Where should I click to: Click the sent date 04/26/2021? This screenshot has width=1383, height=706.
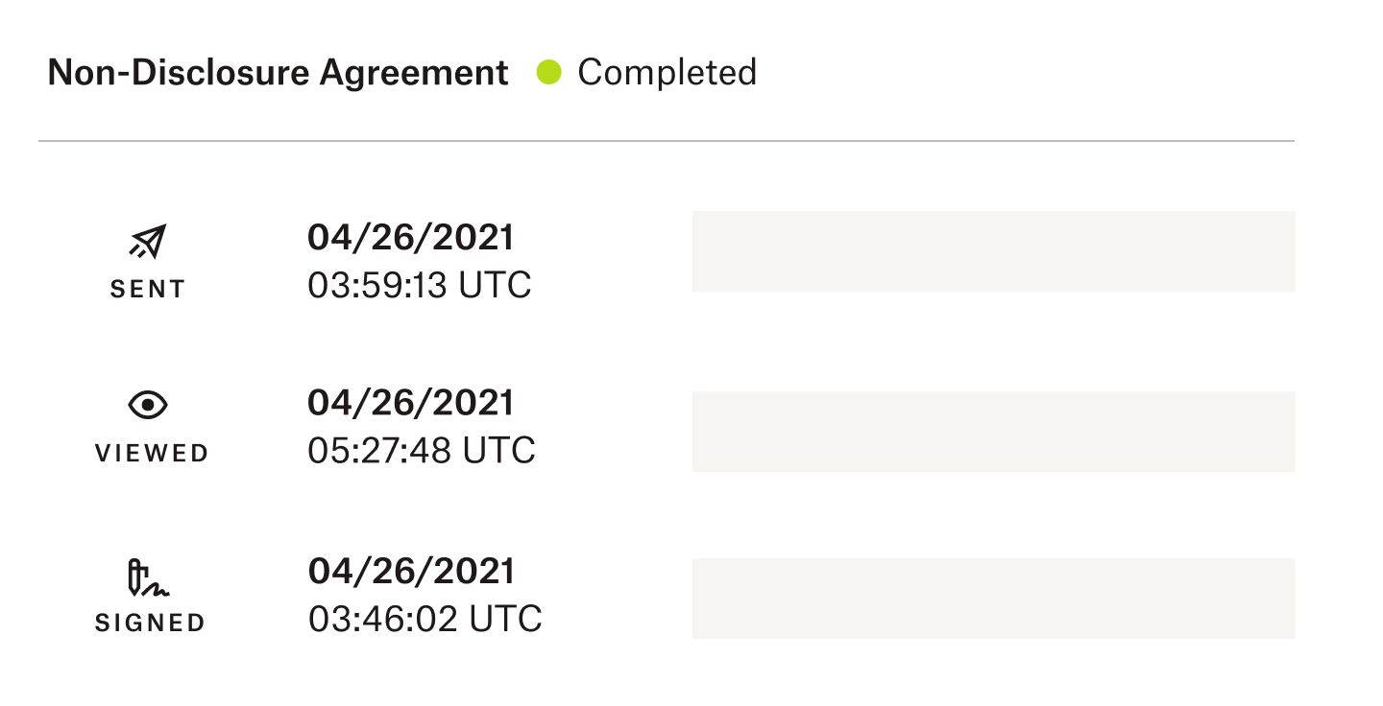coord(410,237)
